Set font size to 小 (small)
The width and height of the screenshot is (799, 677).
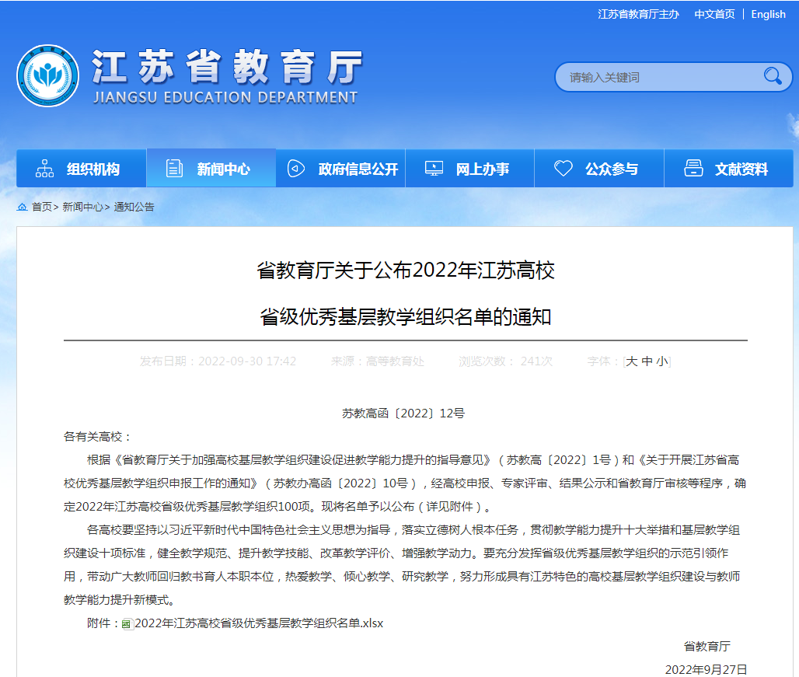click(661, 361)
